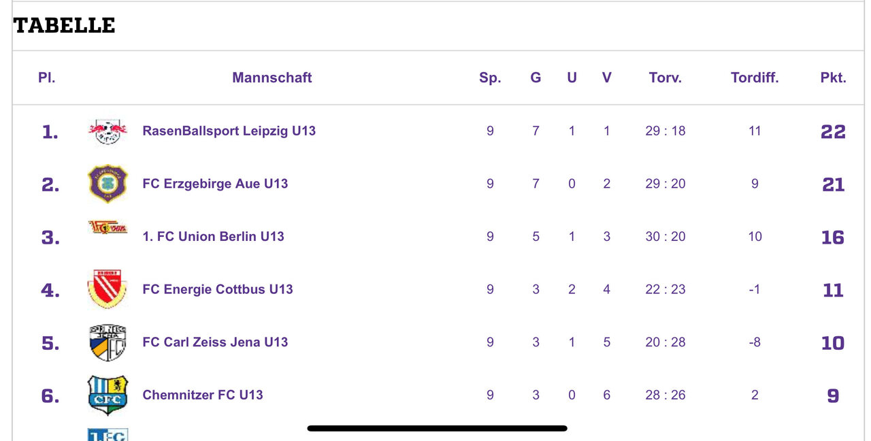Open Chemnitzer FC U13 team page
Image resolution: width=871 pixels, height=441 pixels.
coord(203,395)
